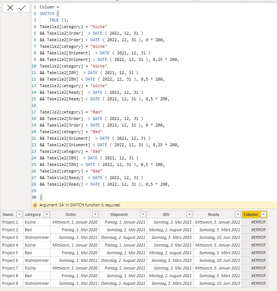
Task: Select the Name column header
Action: tap(8, 214)
